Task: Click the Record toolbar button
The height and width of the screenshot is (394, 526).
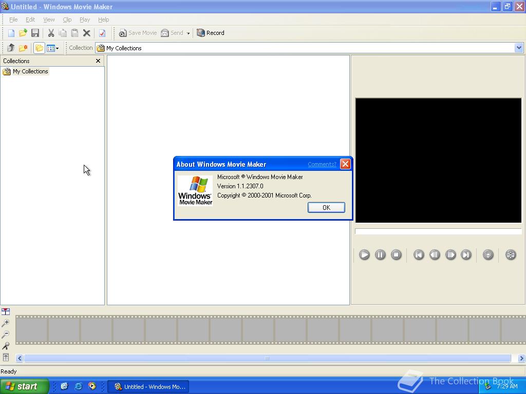Action: coord(211,33)
